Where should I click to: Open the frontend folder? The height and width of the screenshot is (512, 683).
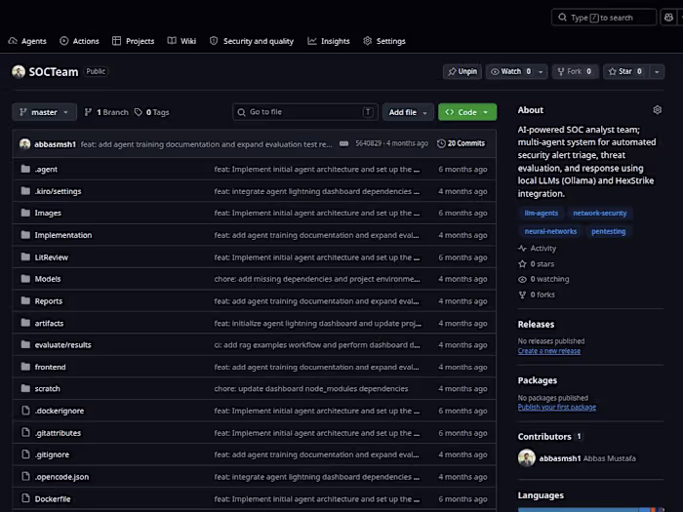coord(50,367)
